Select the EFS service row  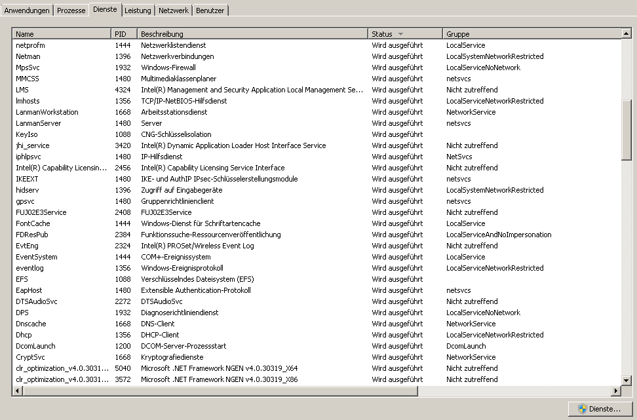317,280
